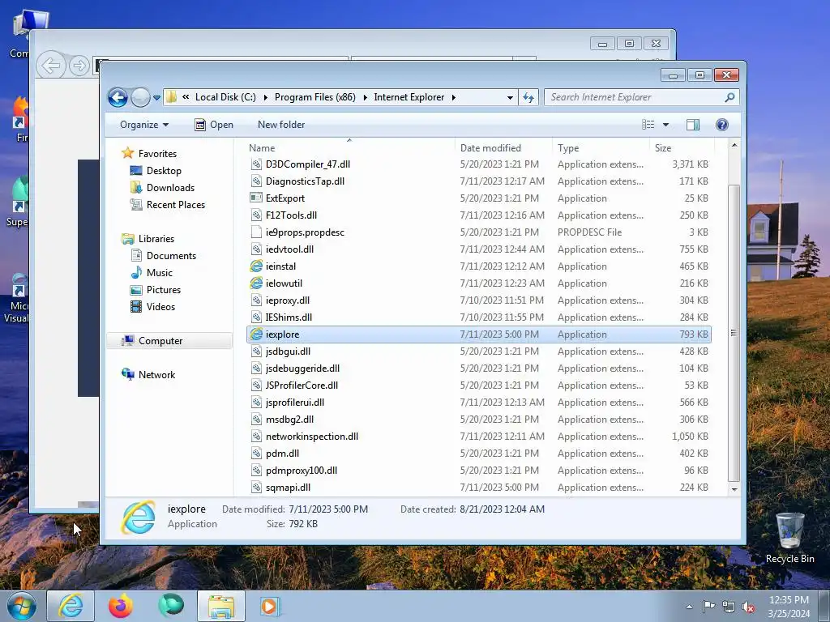Select the IEShims.dll file icon
The height and width of the screenshot is (622, 830).
click(256, 317)
